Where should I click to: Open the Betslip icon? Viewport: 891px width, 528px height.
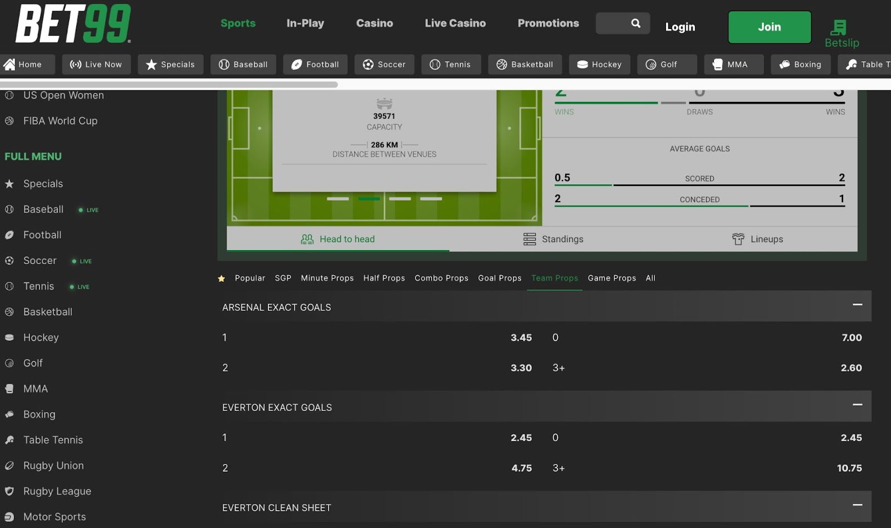[x=838, y=28]
